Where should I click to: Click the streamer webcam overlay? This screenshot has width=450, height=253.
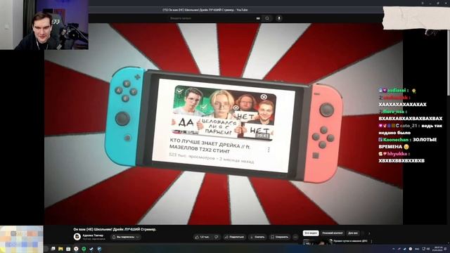(x=44, y=25)
